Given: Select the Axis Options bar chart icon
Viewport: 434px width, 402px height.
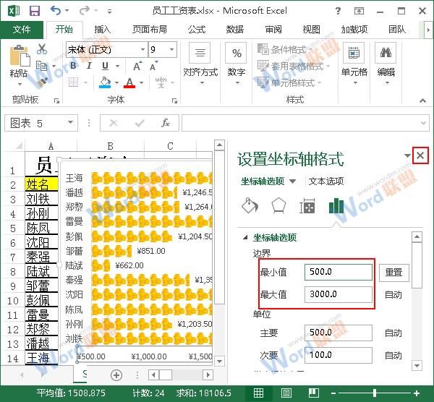Looking at the screenshot, I should pyautogui.click(x=336, y=206).
